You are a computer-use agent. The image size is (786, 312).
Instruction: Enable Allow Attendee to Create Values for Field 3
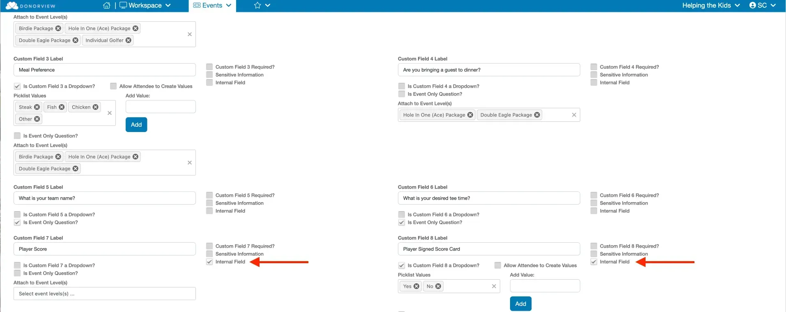[113, 86]
